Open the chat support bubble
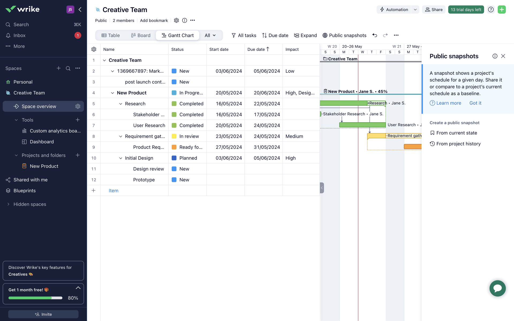 pyautogui.click(x=497, y=288)
